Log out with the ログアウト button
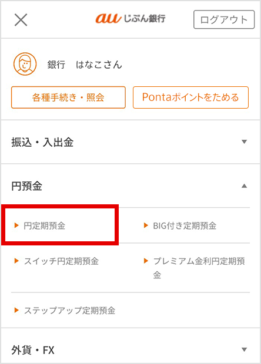261x364 pixels. [224, 19]
